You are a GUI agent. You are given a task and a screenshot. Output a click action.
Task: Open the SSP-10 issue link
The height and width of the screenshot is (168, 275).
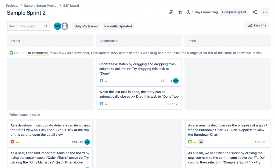20,53
